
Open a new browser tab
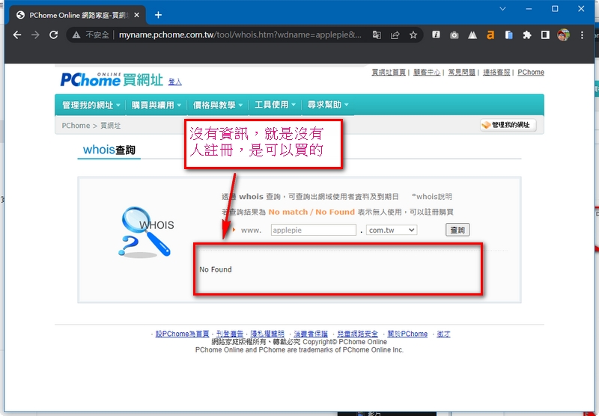158,15
